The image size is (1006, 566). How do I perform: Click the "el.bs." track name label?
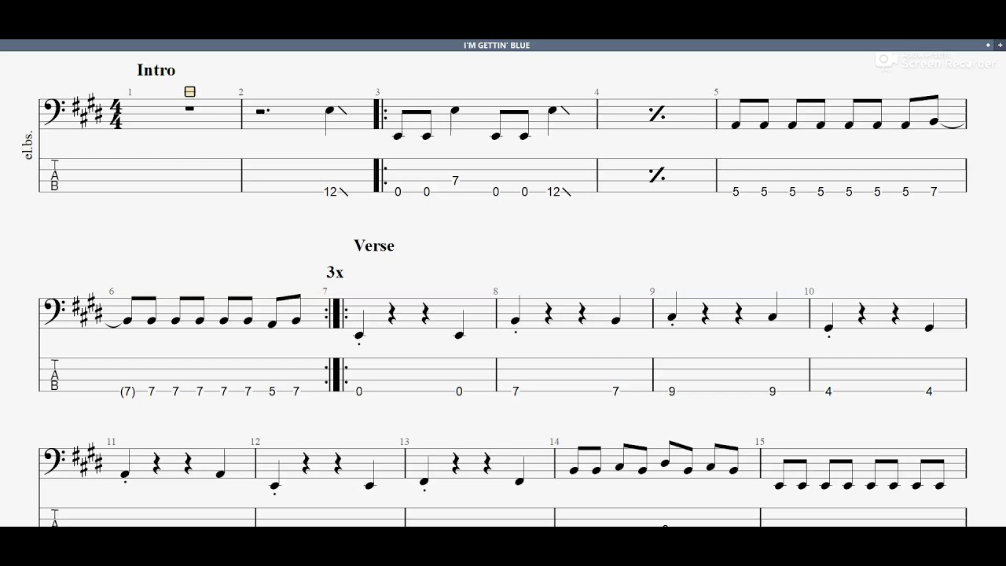click(29, 145)
